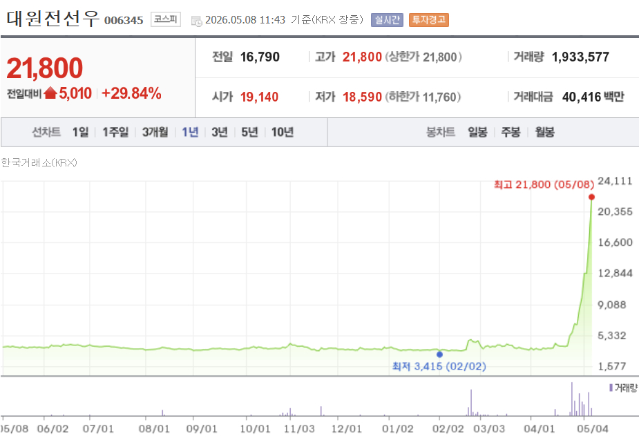Click the 선차트 label
The width and height of the screenshot is (639, 440).
(46, 132)
